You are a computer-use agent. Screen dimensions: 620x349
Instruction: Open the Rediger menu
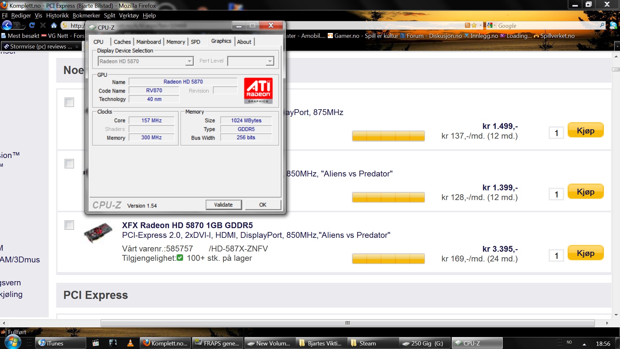(x=21, y=16)
